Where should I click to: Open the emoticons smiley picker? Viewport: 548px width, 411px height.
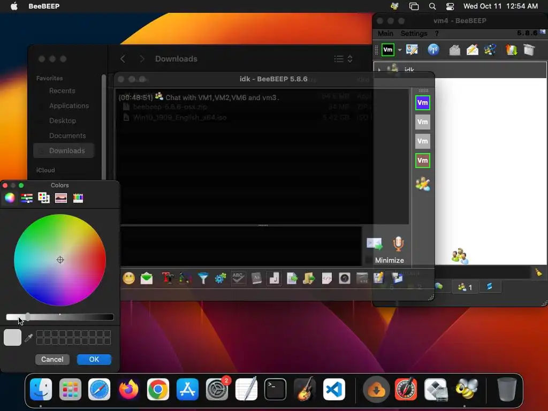pos(128,278)
